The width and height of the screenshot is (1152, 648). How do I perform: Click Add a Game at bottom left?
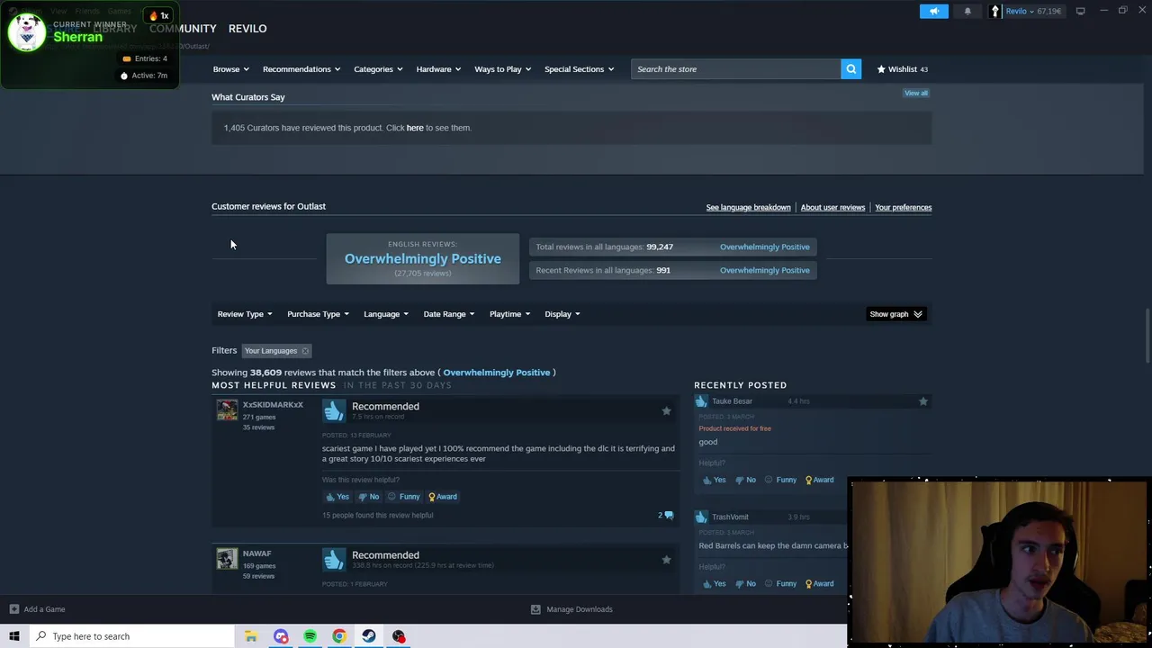pos(37,609)
